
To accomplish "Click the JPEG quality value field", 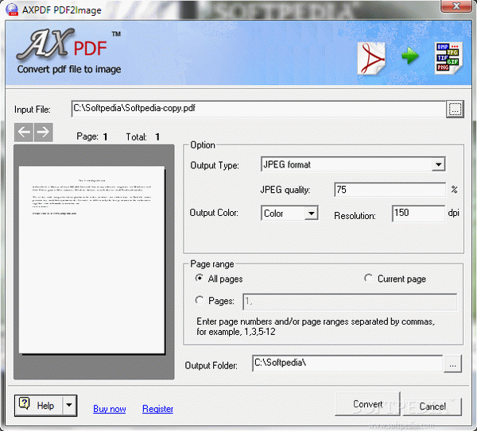I will click(x=390, y=190).
